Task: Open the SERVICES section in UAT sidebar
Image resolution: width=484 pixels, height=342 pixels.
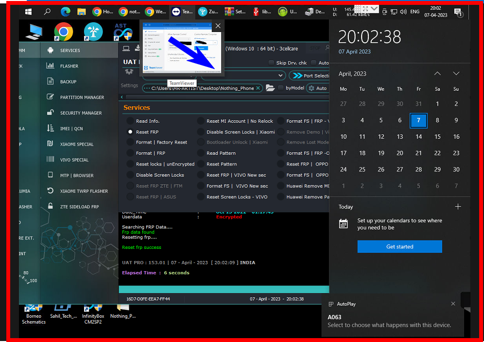Action: [79, 50]
